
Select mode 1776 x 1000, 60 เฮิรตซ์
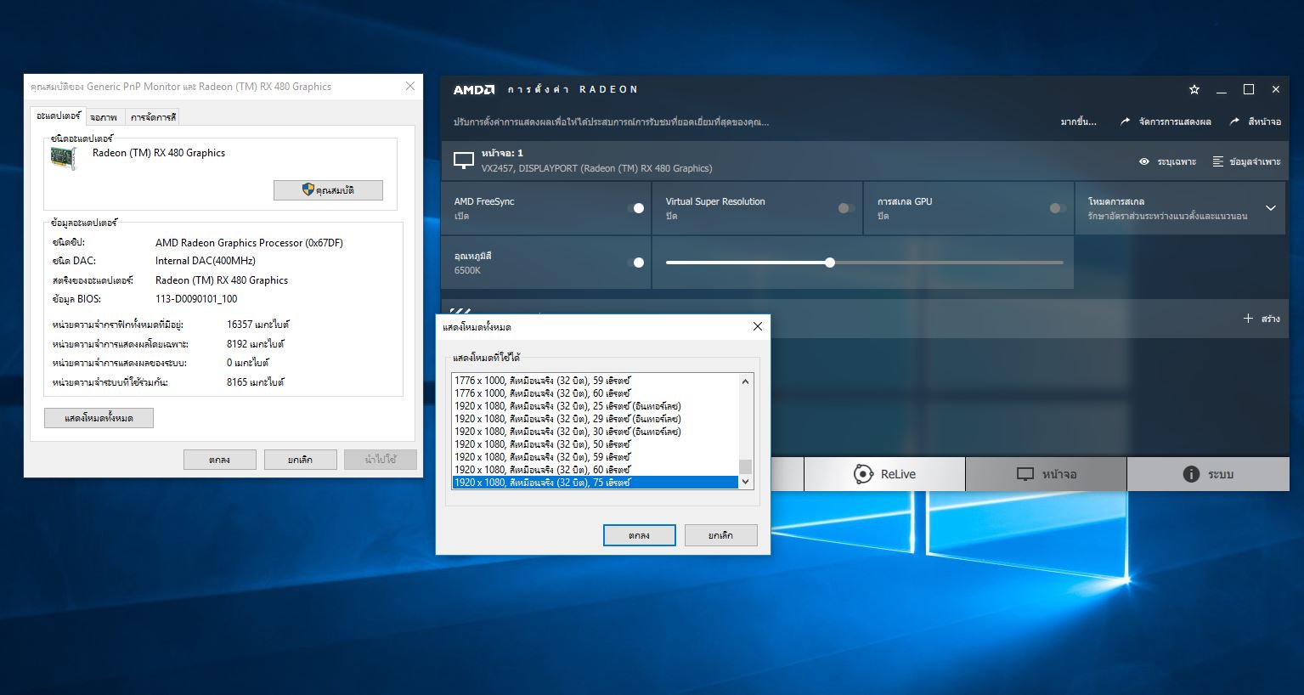pos(595,393)
